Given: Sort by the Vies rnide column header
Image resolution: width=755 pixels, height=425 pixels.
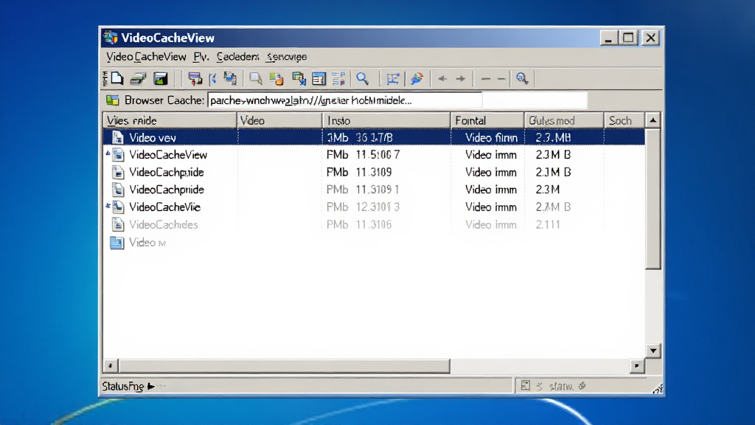Looking at the screenshot, I should pos(170,120).
